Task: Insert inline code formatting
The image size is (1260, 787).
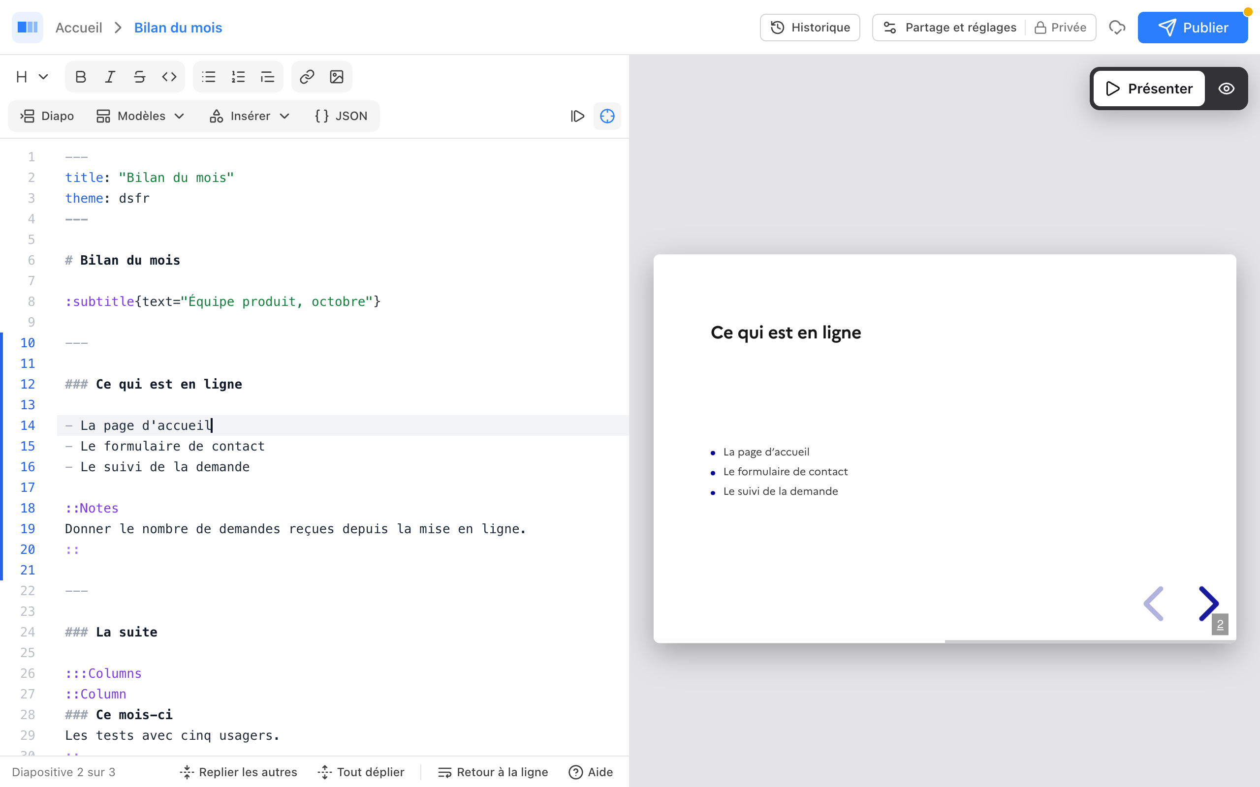Action: click(x=169, y=77)
